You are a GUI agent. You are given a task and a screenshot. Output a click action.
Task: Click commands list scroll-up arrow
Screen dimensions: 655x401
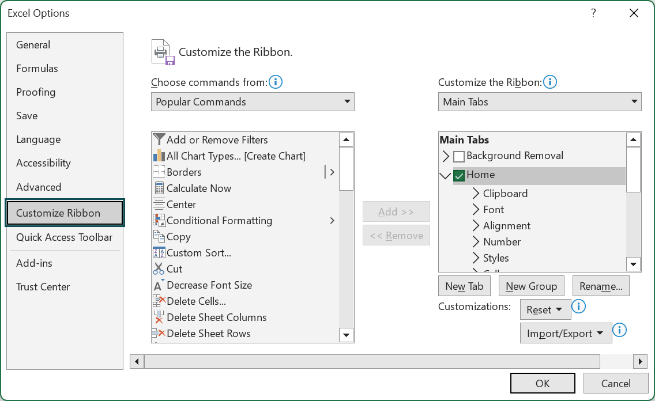(x=347, y=140)
